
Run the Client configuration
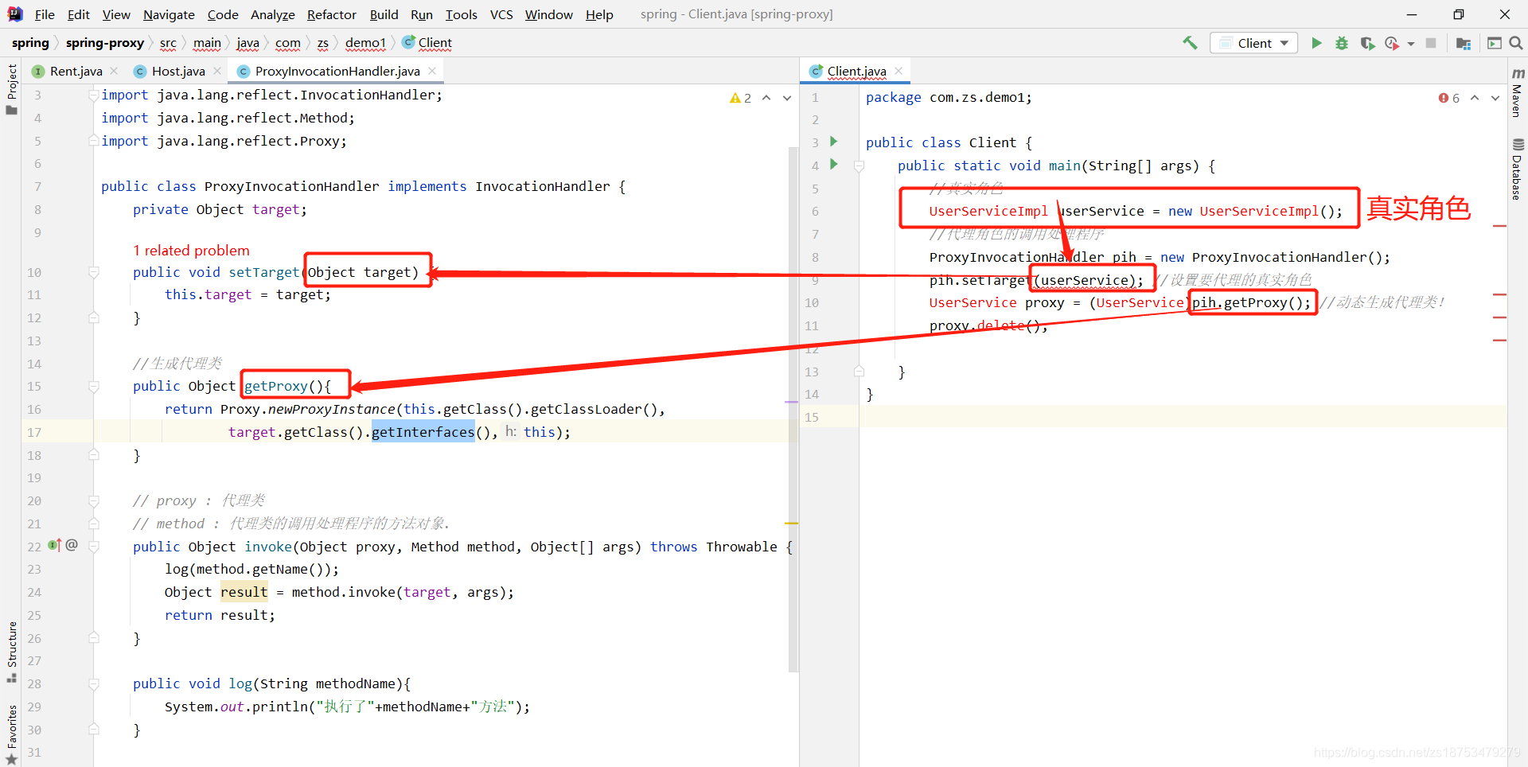coord(1316,43)
